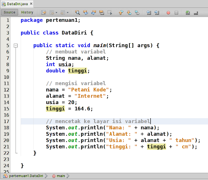The height and width of the screenshot is (180, 208).
Task: Click closing brace on line 22
Action: tap(35, 153)
